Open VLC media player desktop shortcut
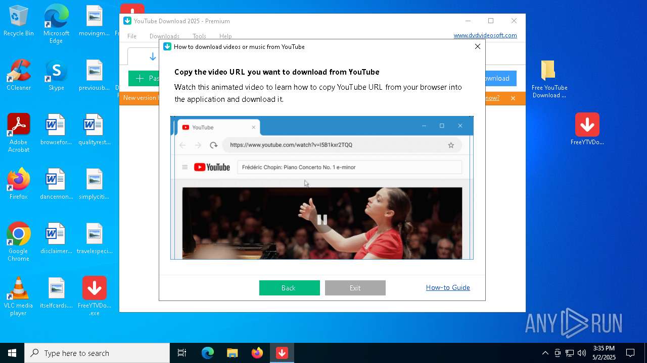The width and height of the screenshot is (647, 363). pyautogui.click(x=19, y=296)
